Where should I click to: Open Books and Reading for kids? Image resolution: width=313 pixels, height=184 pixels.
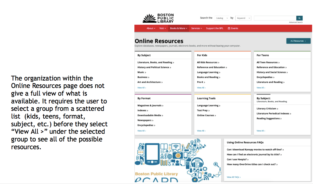tap(209, 77)
